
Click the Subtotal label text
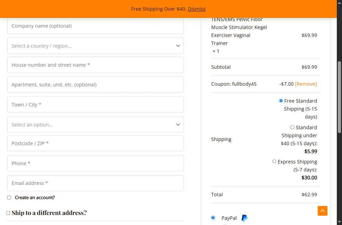(221, 67)
